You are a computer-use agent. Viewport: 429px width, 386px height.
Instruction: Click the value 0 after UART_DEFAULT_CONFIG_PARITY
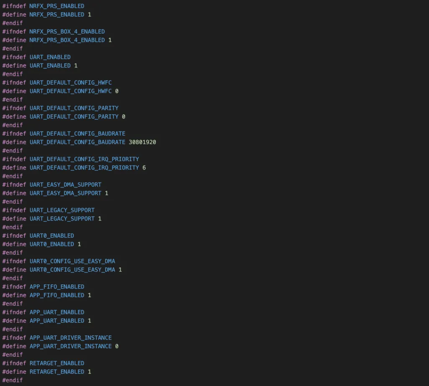click(x=124, y=117)
